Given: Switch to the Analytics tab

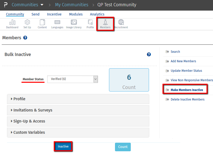Looking at the screenshot, I should (x=97, y=14).
